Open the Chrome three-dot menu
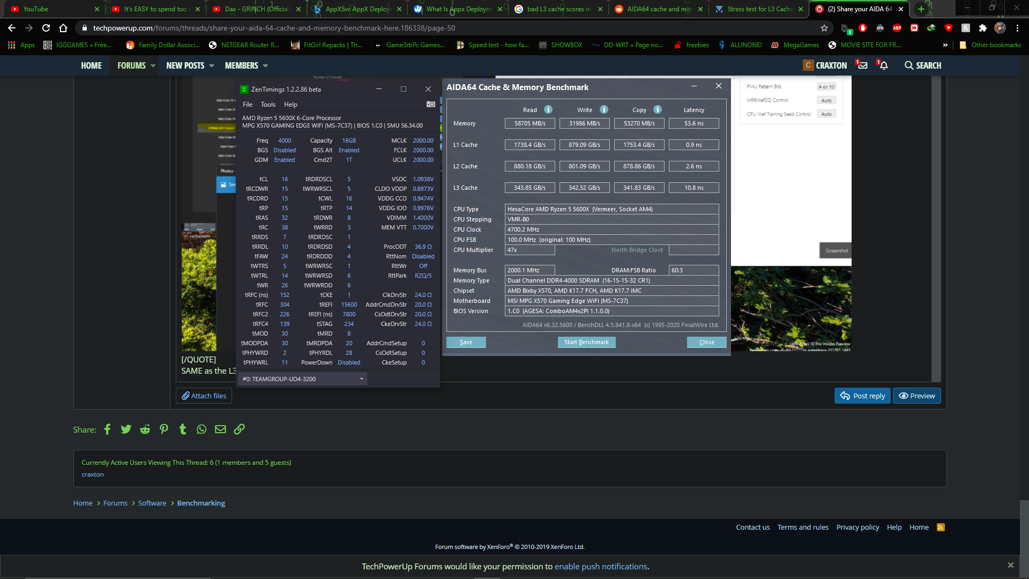The width and height of the screenshot is (1029, 579). pos(1017,28)
